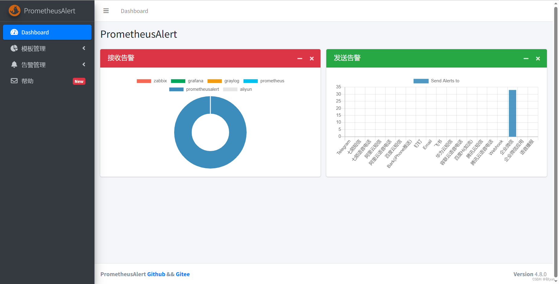Close the 发送告警 card

click(x=538, y=58)
